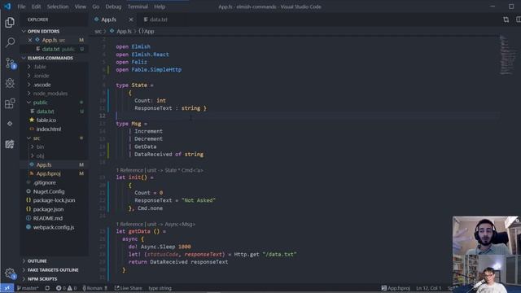Open the View menu
This screenshot has height=293, width=521.
click(x=80, y=7)
